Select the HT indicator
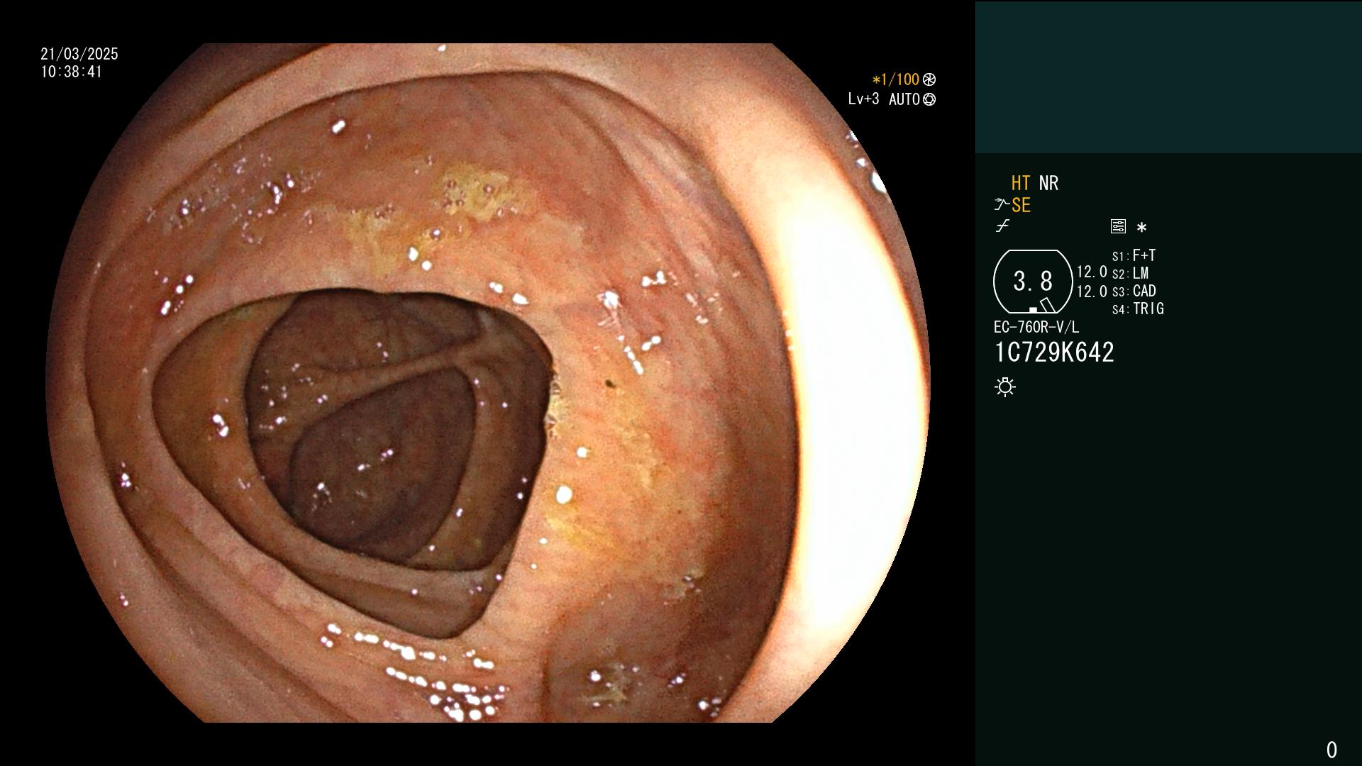 (1021, 183)
